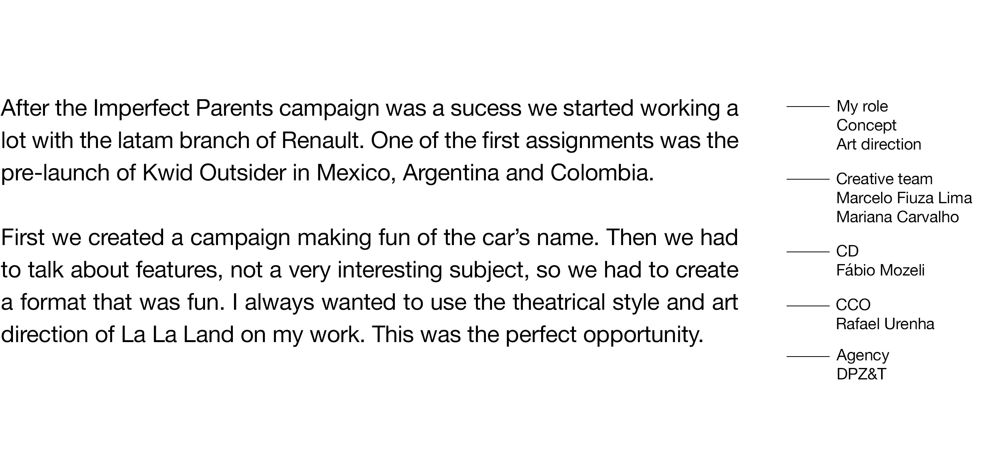Image resolution: width=984 pixels, height=473 pixels.
Task: Click the "My role" heading
Action: [x=862, y=107]
